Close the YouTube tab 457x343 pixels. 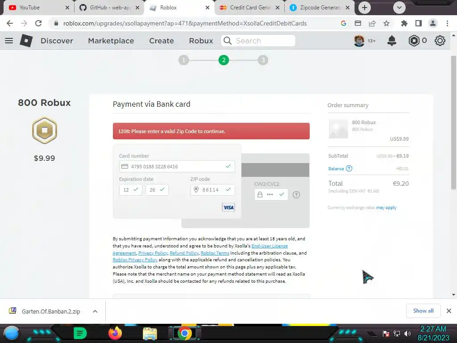click(67, 8)
